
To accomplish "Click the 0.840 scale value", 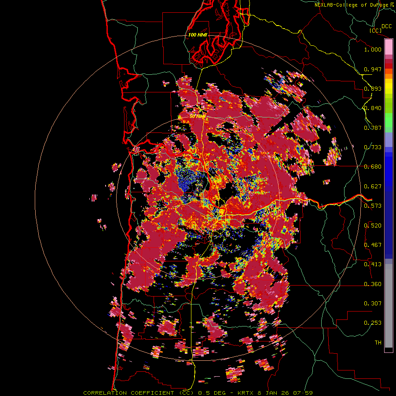I will pyautogui.click(x=373, y=108).
